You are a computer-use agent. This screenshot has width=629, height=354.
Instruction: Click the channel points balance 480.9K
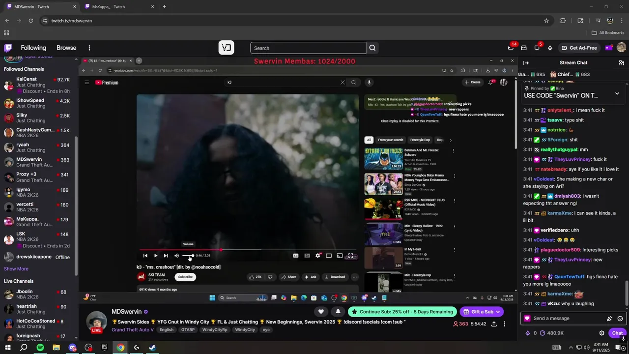tap(551, 333)
